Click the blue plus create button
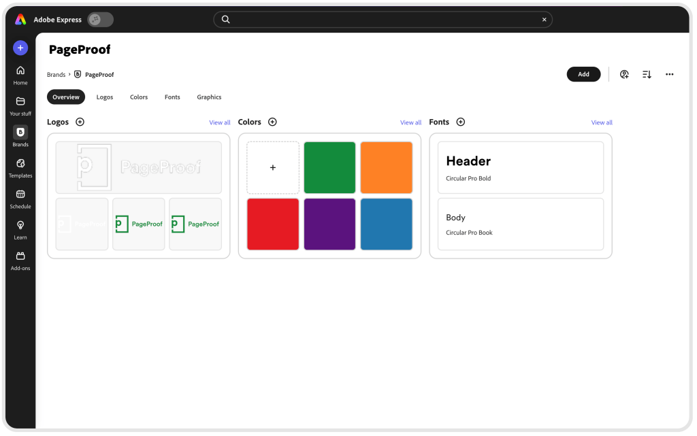Screen dimensions: 697x436 pyautogui.click(x=20, y=48)
